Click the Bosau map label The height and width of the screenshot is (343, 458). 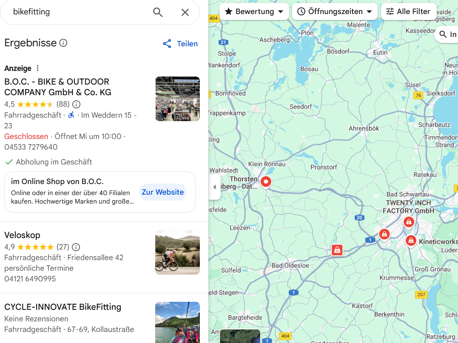309,69
